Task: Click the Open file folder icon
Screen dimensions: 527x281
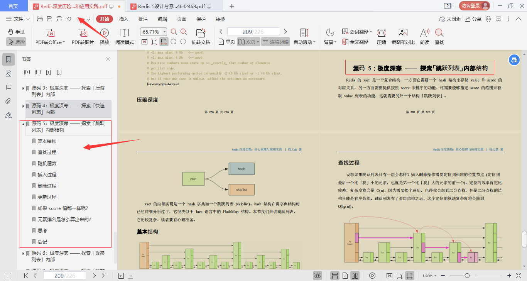Action: (40, 19)
